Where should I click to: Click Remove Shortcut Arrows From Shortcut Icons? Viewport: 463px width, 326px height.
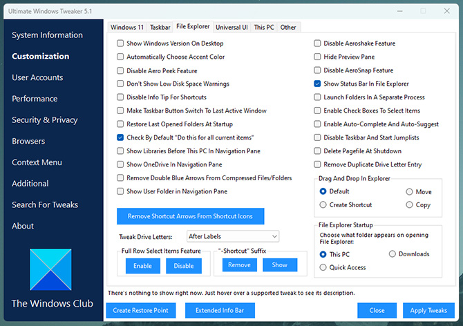click(x=191, y=216)
